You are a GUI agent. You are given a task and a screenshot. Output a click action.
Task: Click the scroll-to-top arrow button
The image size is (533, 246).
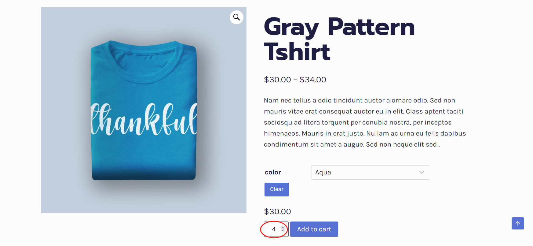(518, 223)
